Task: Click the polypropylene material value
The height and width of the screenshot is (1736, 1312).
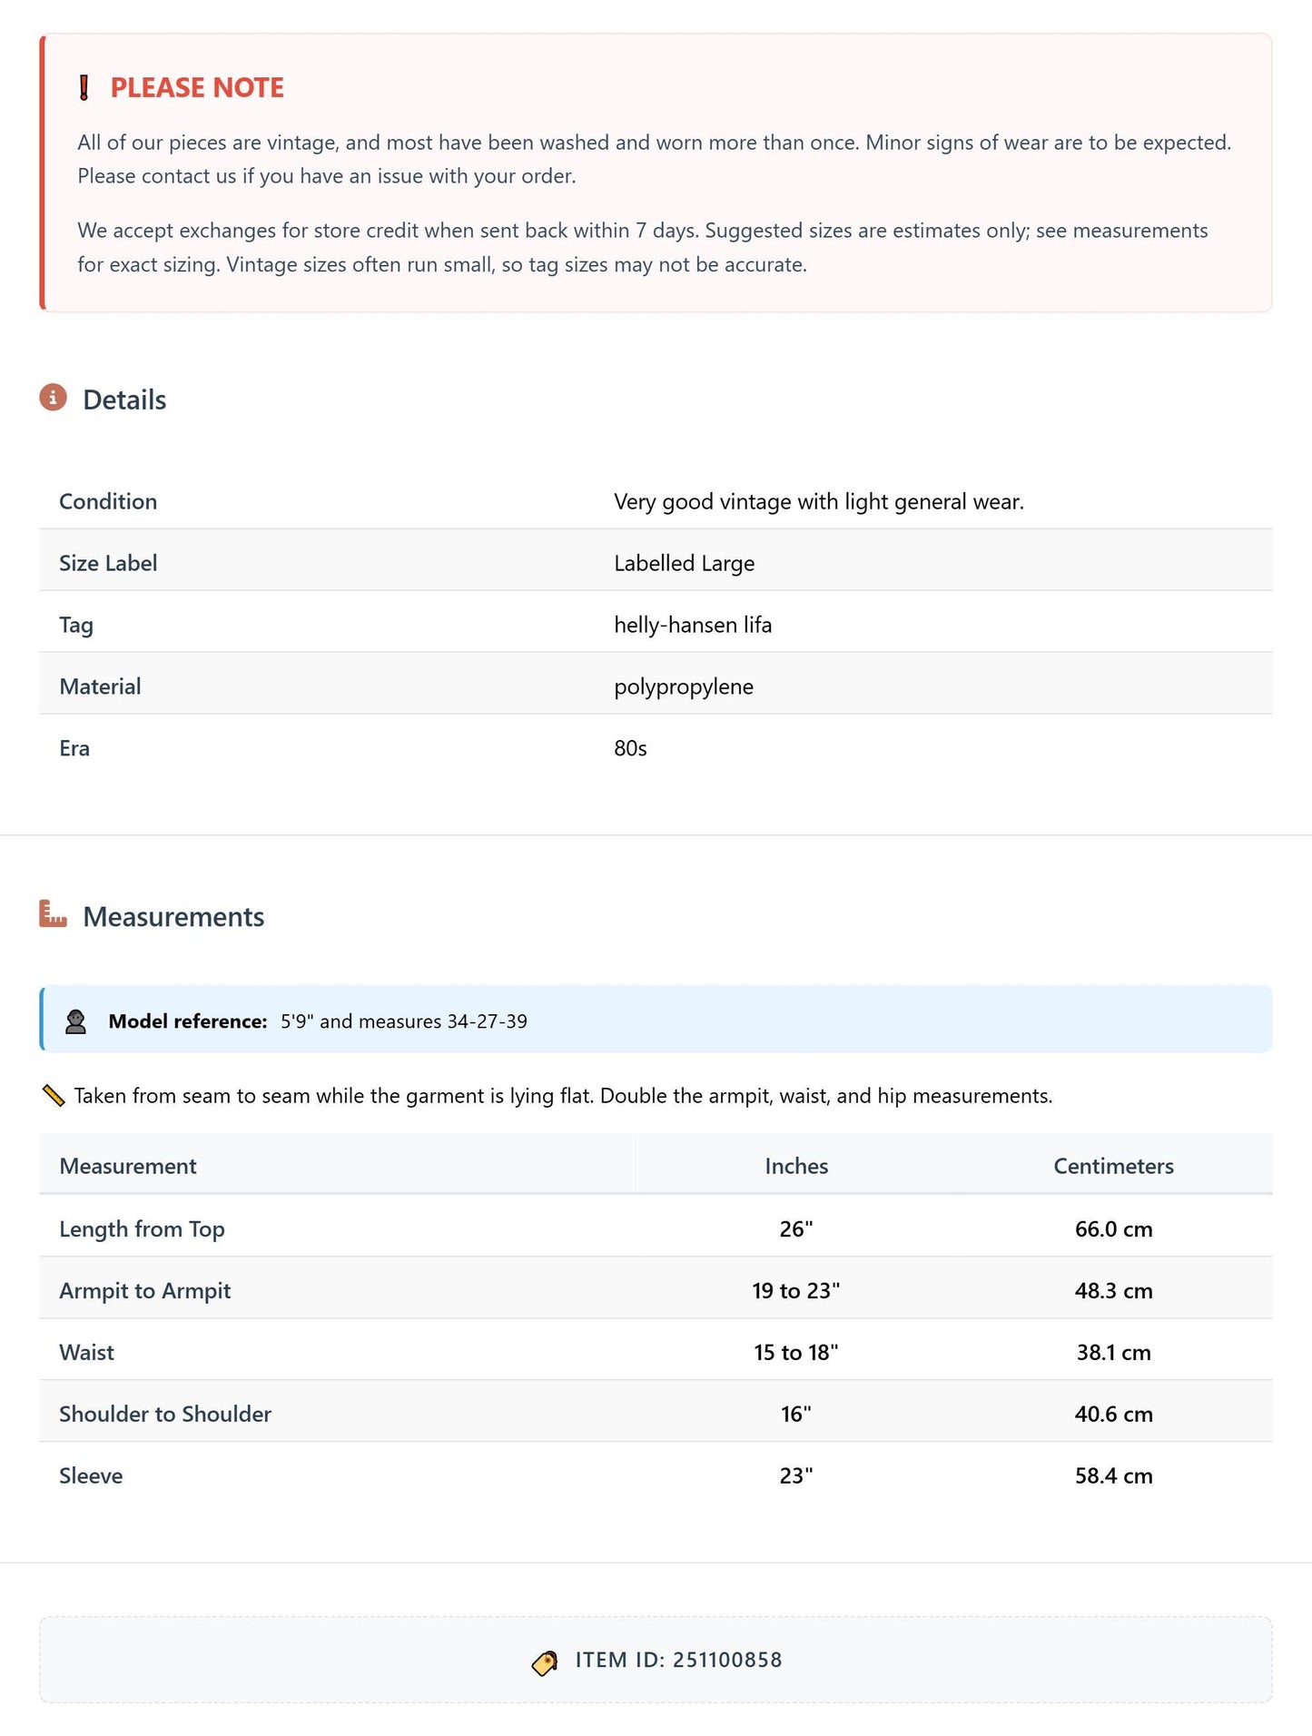Action: tap(684, 686)
